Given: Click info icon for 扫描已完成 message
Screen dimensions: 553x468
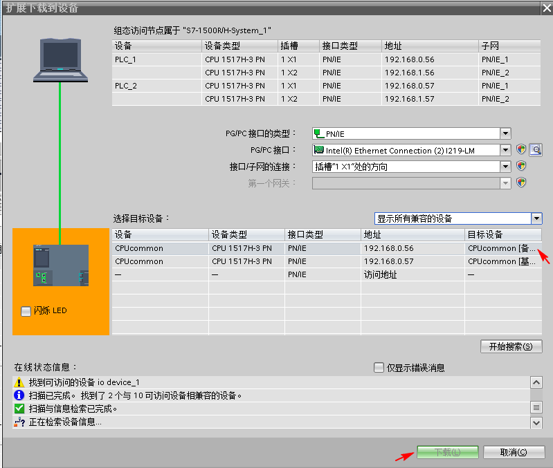Looking at the screenshot, I should (x=19, y=395).
